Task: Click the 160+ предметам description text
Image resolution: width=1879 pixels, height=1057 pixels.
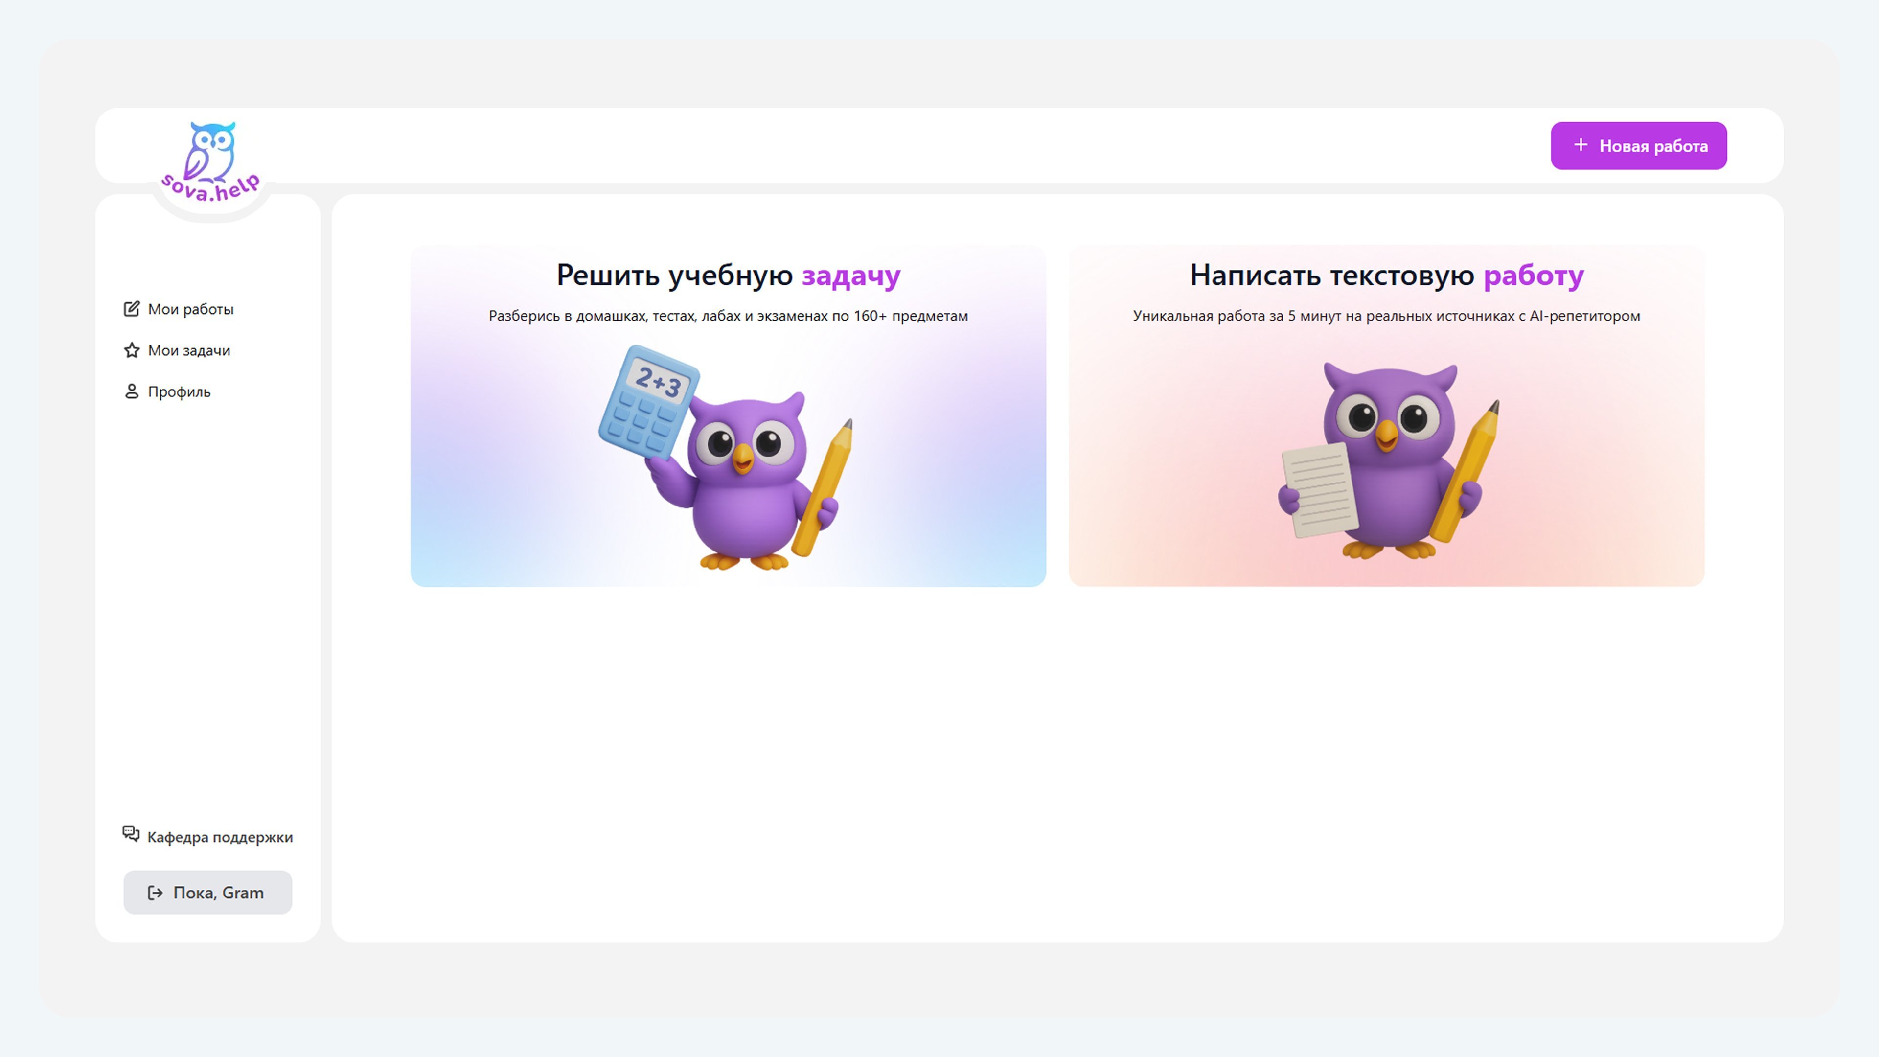Action: tap(911, 316)
